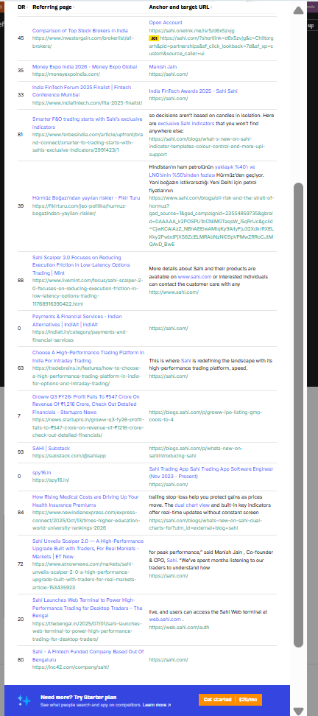Click the web.sahi.com anchor link
The image size is (318, 716).
click(166, 620)
